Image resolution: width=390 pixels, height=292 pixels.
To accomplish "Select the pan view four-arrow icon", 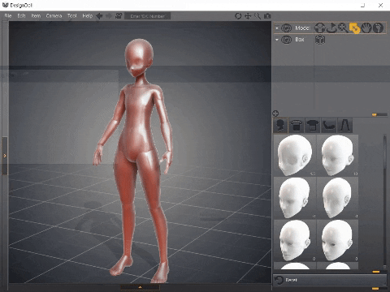I will (248, 16).
